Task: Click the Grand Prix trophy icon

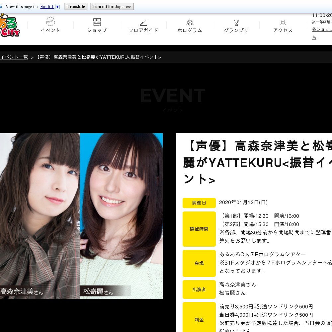Action: point(236,23)
